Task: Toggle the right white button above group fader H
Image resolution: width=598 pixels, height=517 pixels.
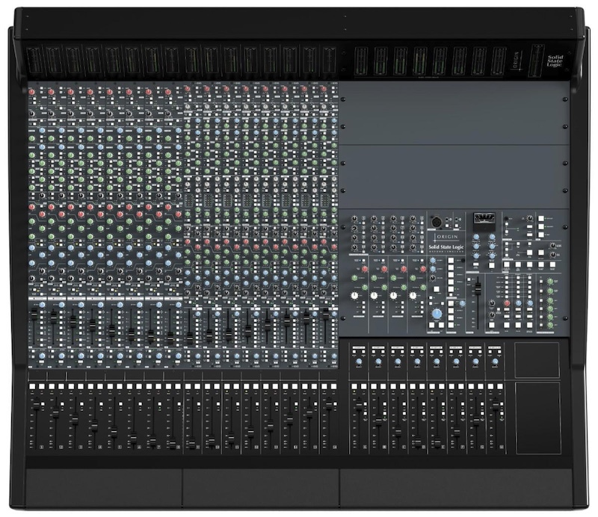Action: 499,386
